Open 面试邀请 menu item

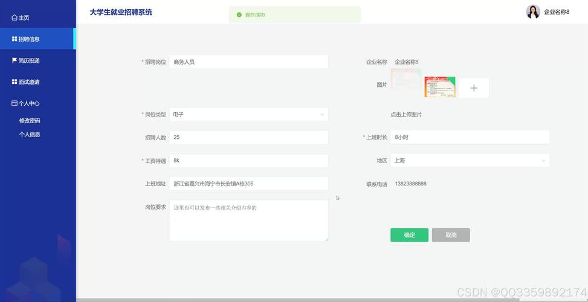tap(38, 82)
